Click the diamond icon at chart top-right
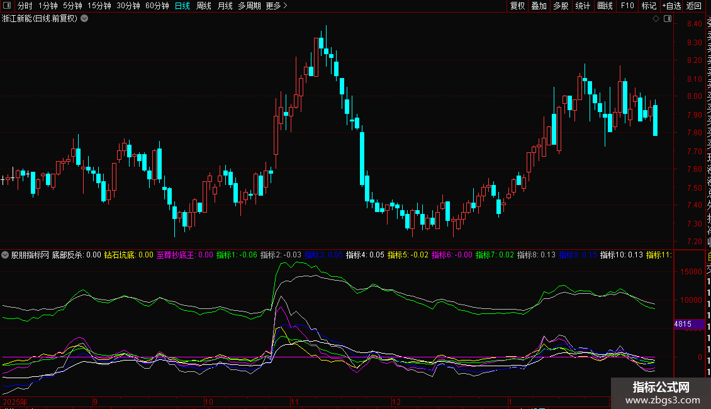The height and width of the screenshot is (409, 711). [x=656, y=19]
